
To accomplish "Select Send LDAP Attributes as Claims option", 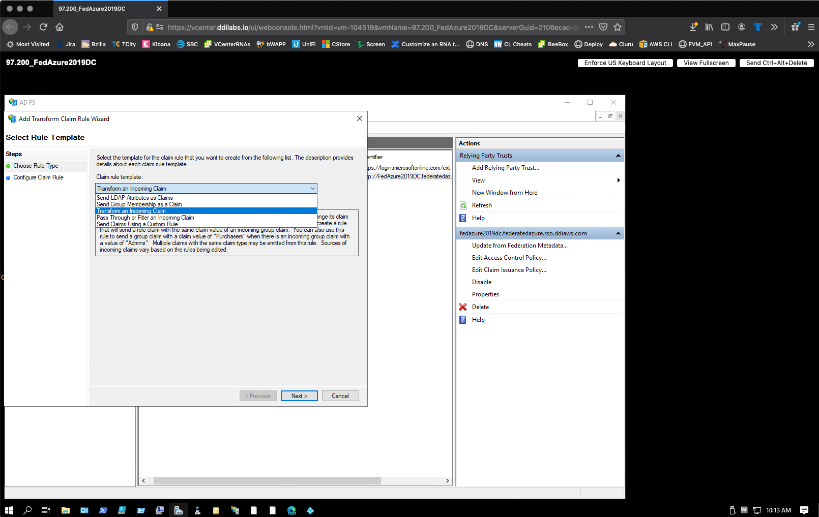I will (135, 198).
